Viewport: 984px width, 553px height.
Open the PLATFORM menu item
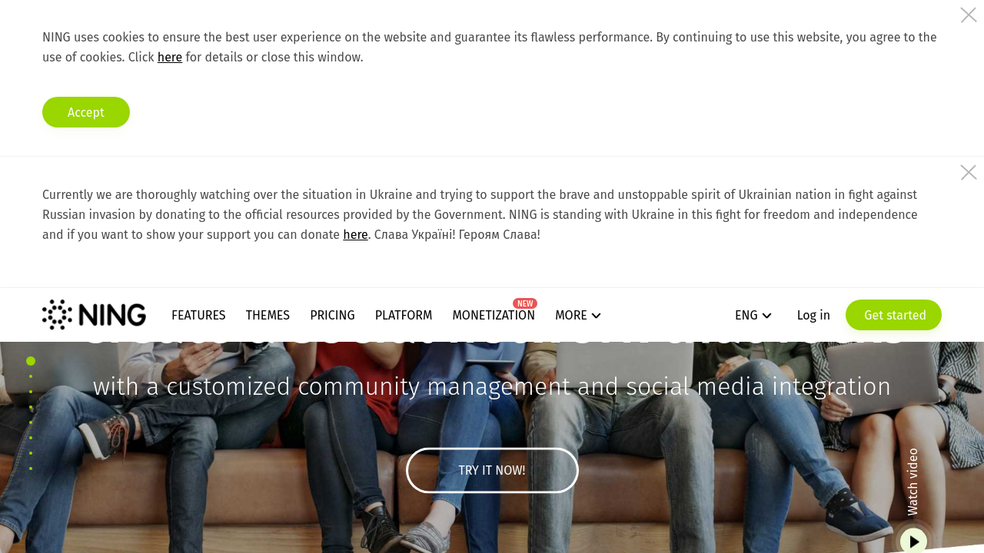[404, 316]
